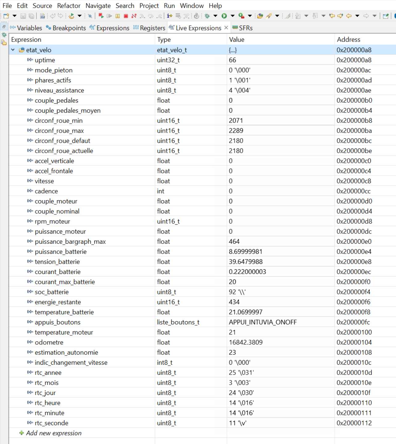
Task: Click the Value column header
Action: point(236,39)
